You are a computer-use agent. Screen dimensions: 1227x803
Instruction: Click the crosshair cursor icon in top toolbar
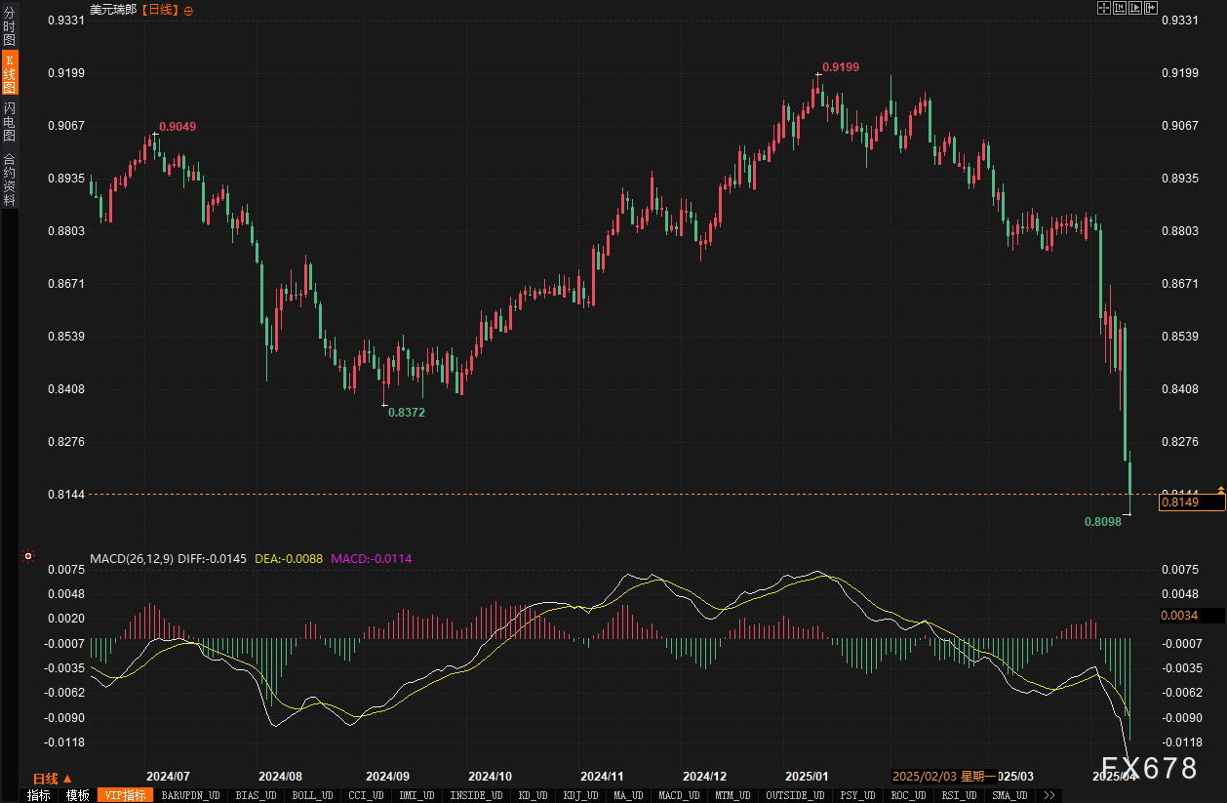click(x=1104, y=9)
